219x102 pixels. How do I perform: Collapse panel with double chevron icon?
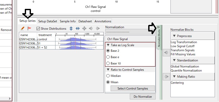(158, 27)
